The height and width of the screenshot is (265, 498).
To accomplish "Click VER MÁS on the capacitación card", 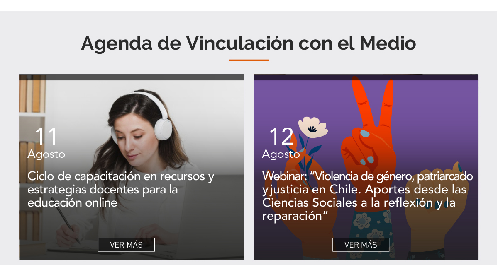I will tap(126, 245).
